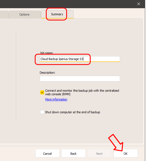146x161 pixels.
Task: Select the Summary tab
Action: click(57, 14)
